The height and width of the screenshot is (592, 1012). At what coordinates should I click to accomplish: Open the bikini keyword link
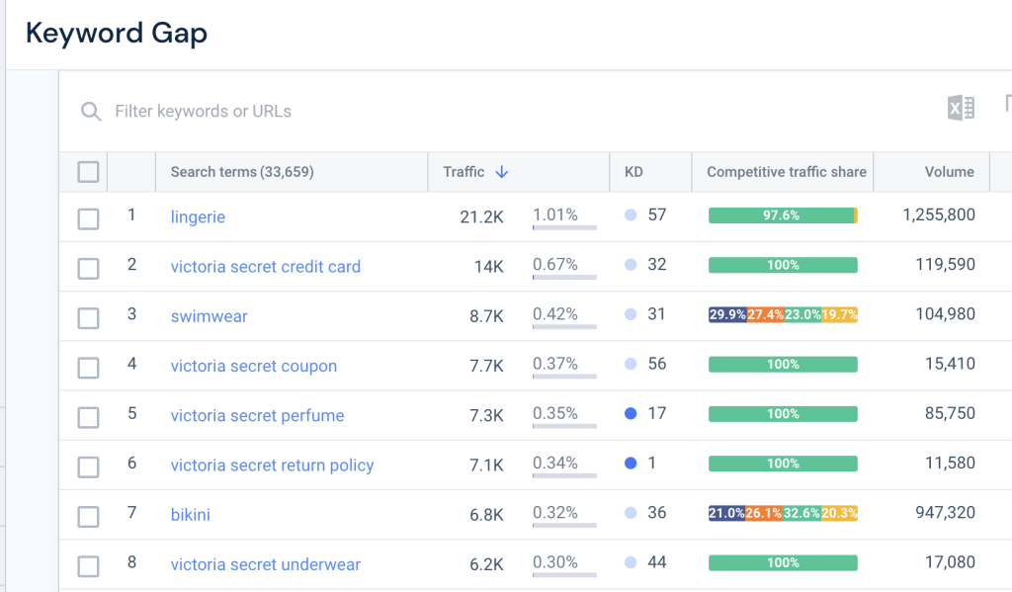click(x=191, y=515)
